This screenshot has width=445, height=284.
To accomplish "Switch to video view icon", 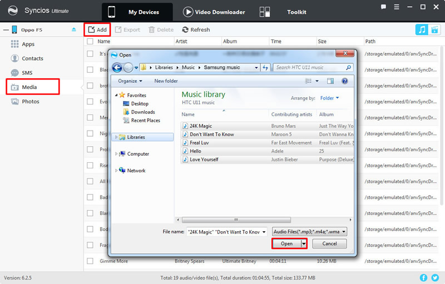I will tap(434, 29).
